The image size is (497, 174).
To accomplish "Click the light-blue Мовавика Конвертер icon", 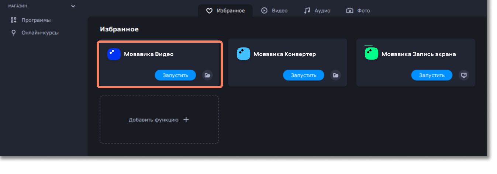I will [244, 54].
